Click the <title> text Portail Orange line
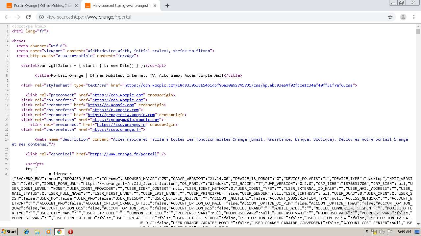This screenshot has width=421, height=236. point(138,75)
